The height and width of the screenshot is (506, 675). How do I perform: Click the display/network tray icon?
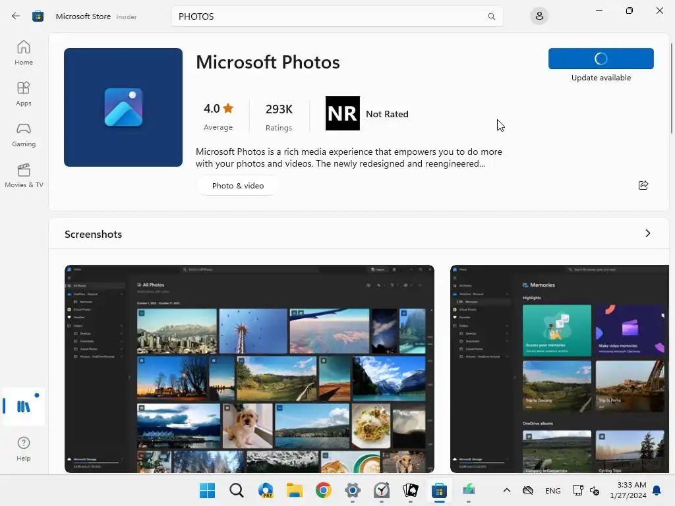tap(577, 490)
